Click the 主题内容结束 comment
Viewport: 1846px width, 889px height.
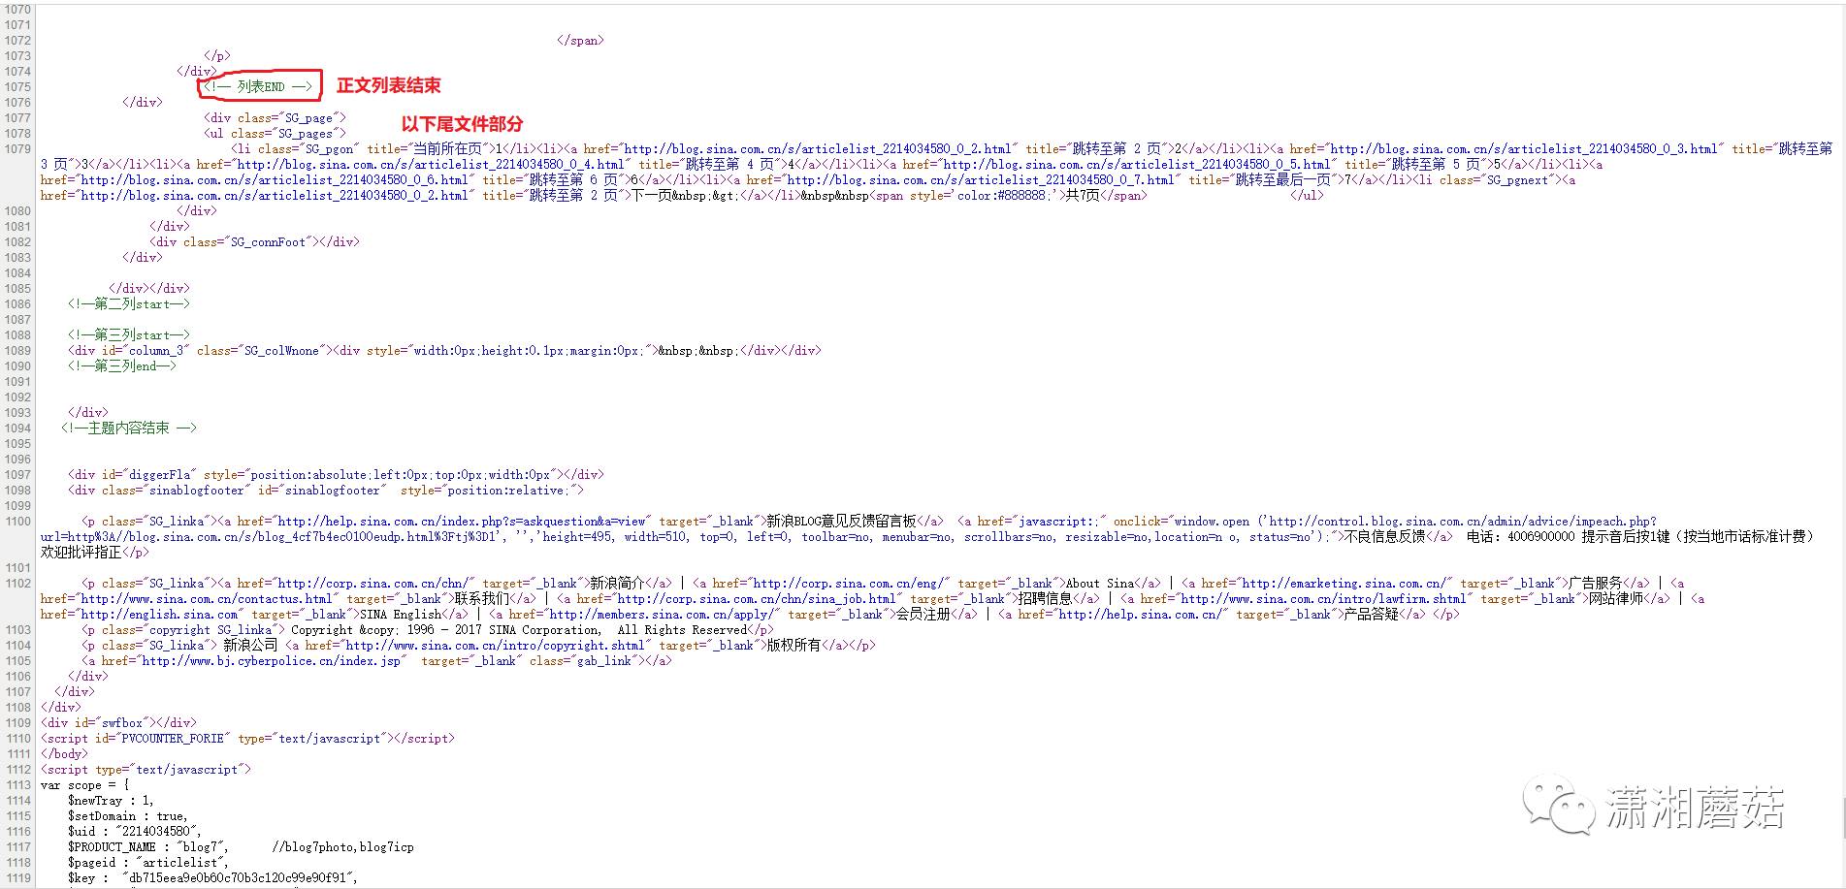pyautogui.click(x=129, y=429)
